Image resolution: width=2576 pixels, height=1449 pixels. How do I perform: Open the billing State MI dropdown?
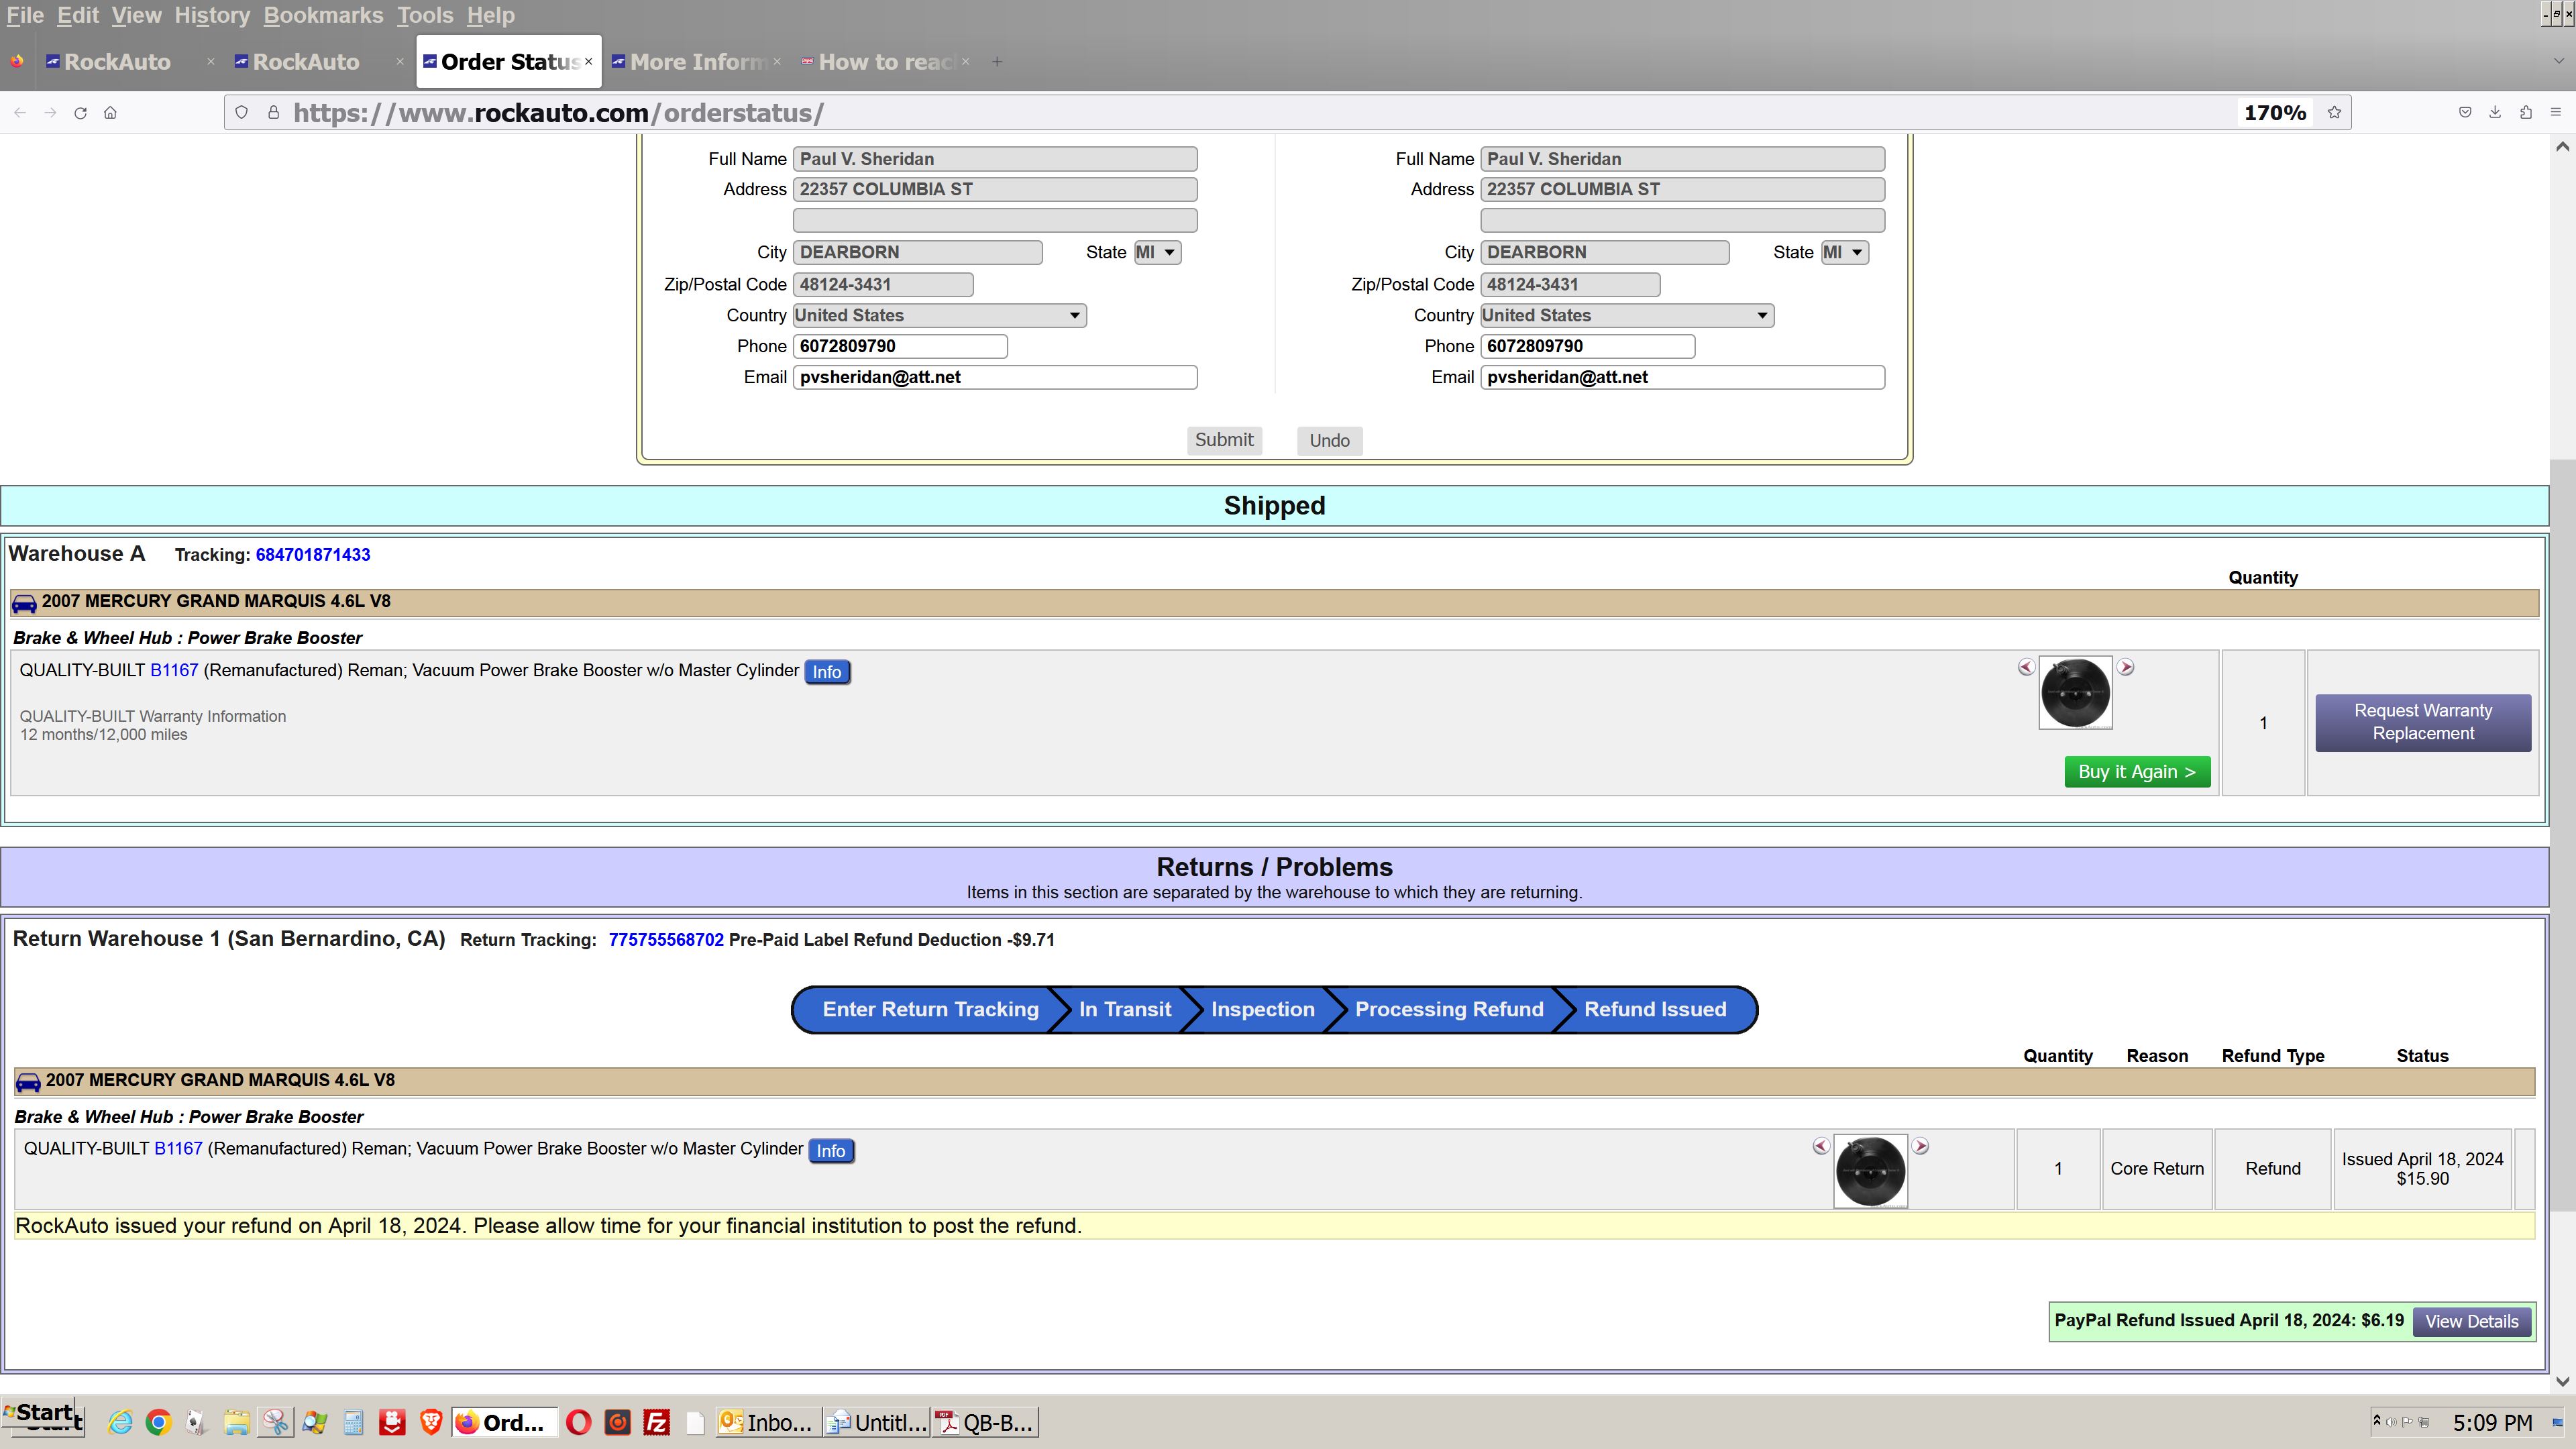(x=1157, y=253)
